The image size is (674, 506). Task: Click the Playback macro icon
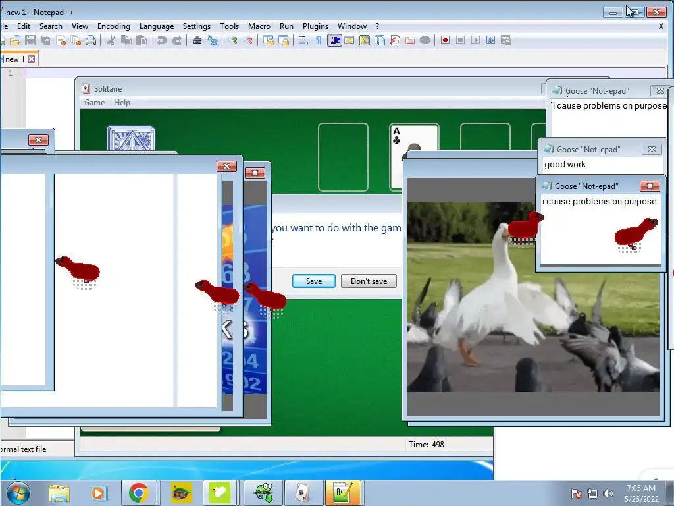[x=475, y=40]
